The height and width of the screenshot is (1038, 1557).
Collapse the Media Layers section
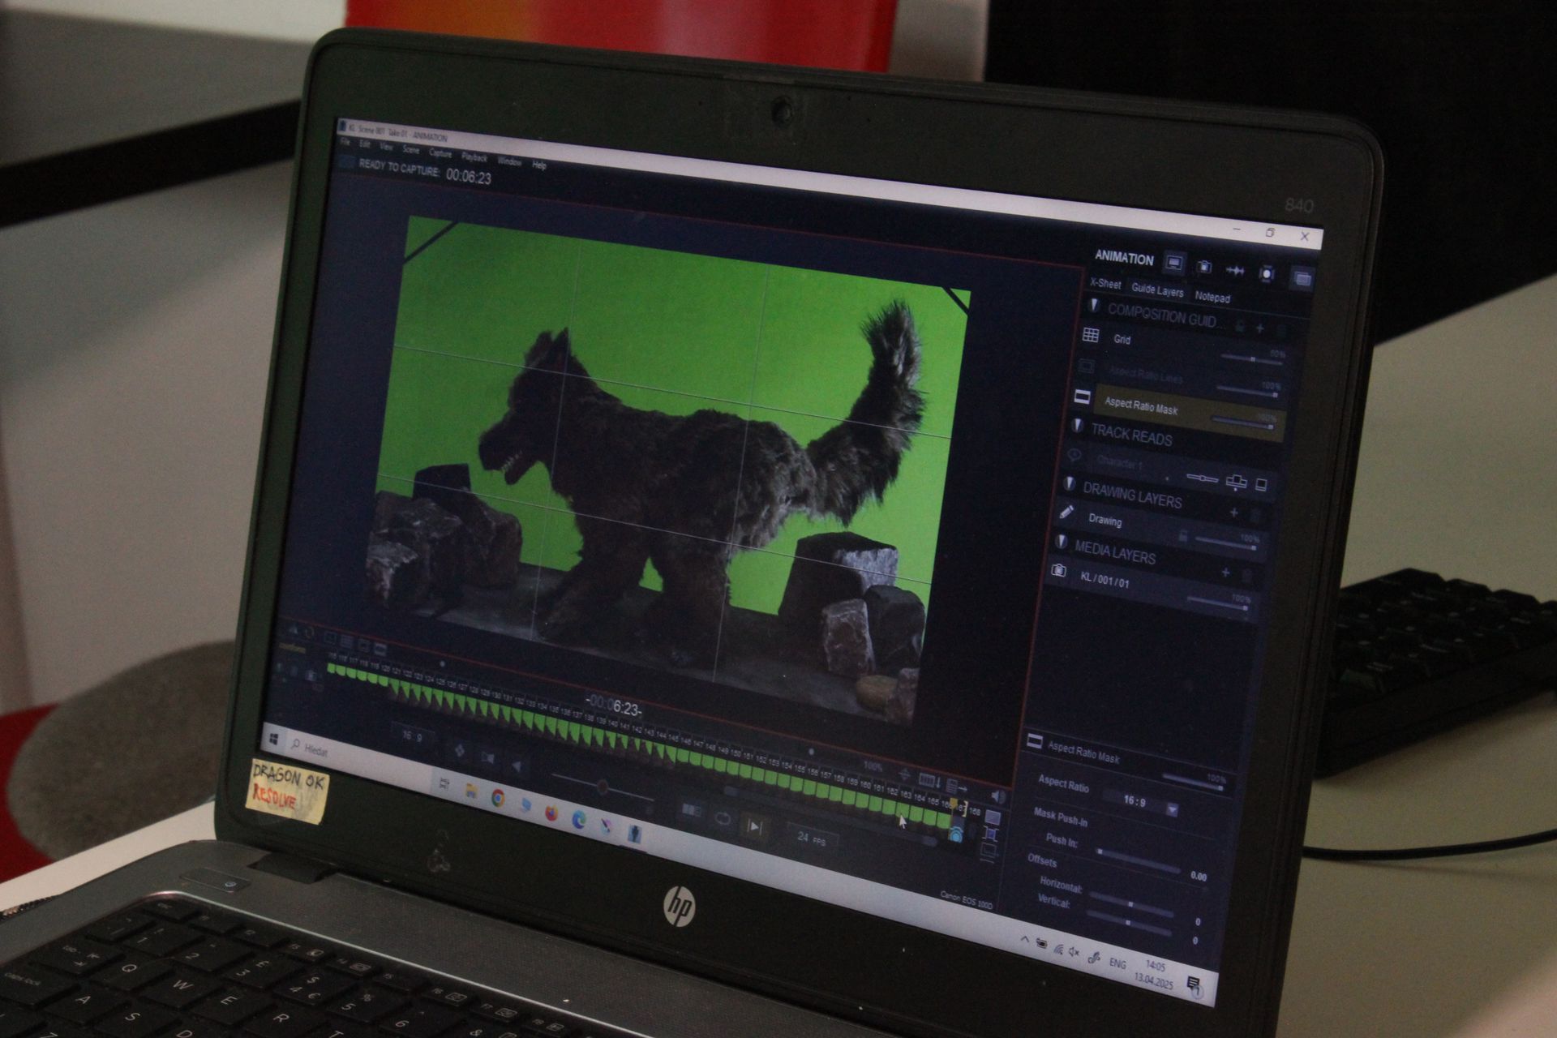tap(1061, 542)
